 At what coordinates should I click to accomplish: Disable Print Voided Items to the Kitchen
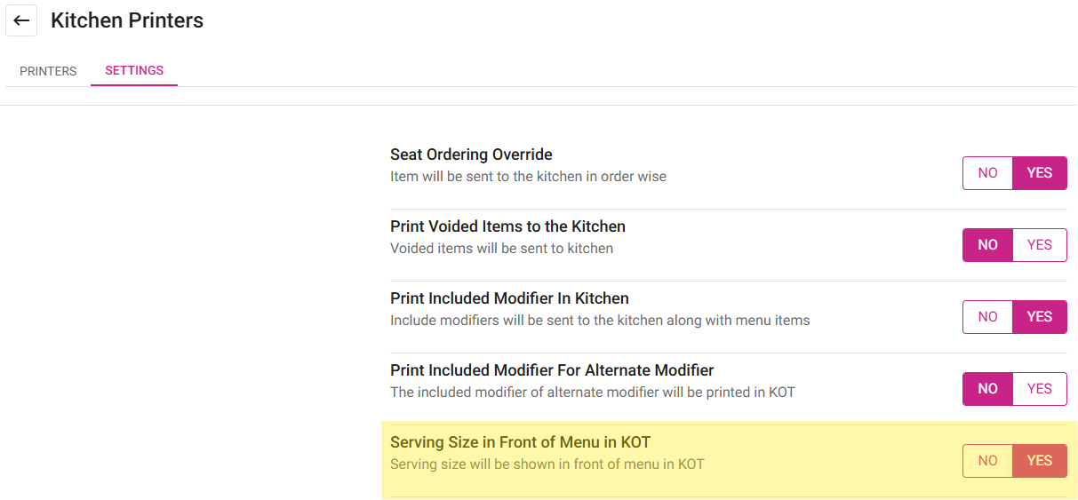pyautogui.click(x=987, y=245)
